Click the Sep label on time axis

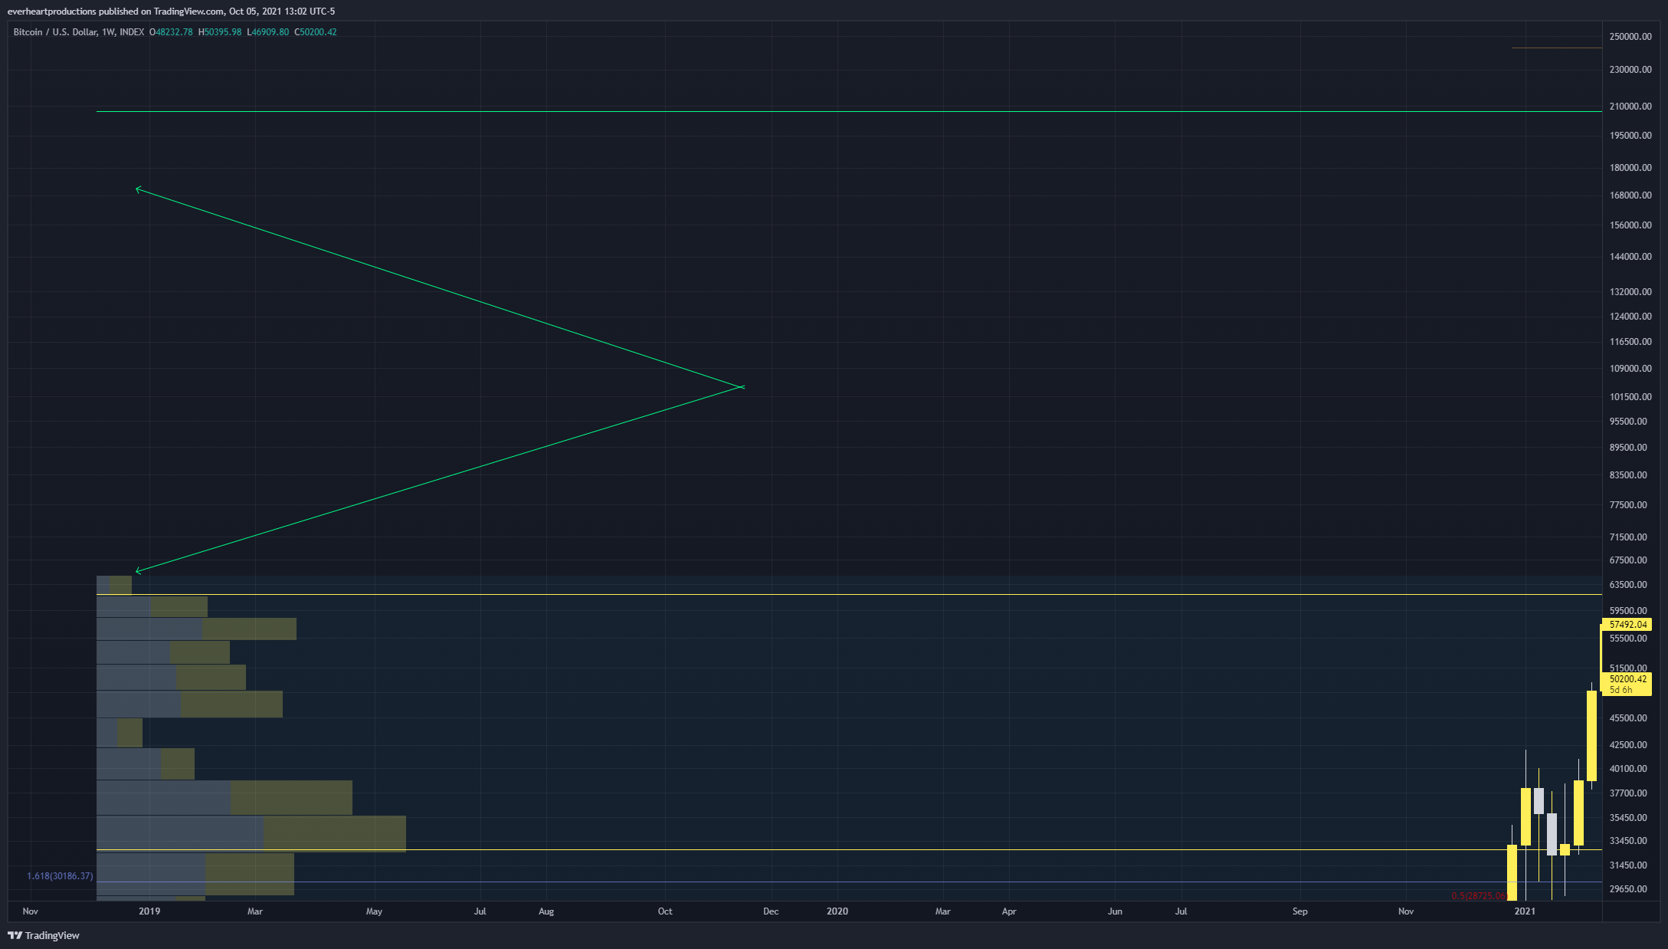pos(1300,911)
